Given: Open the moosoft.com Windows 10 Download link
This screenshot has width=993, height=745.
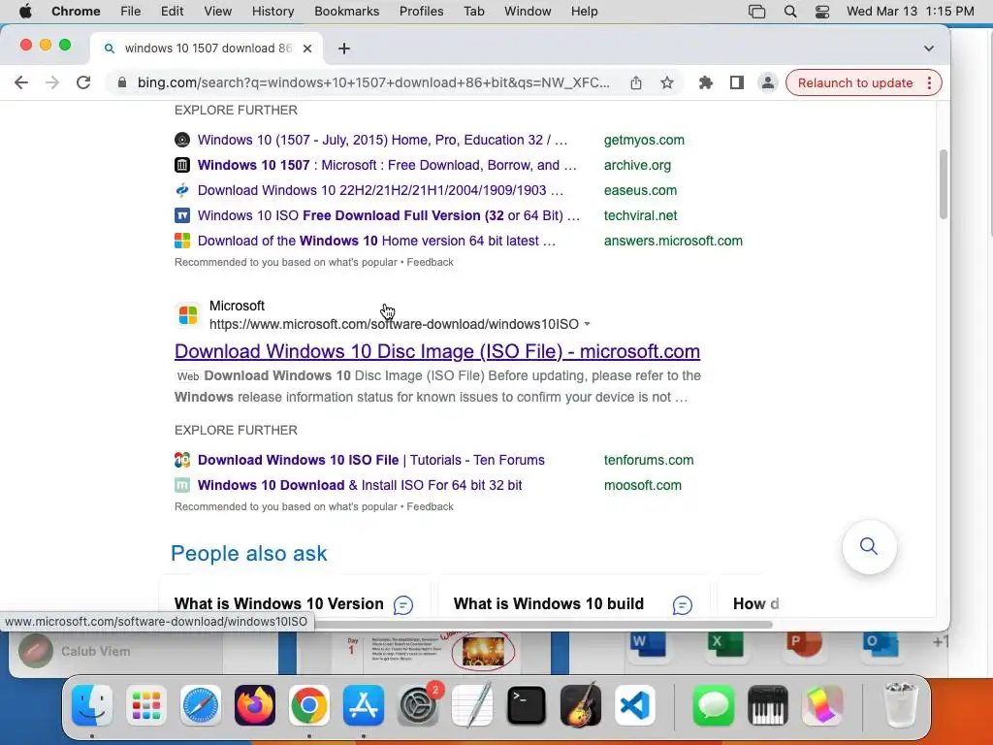Looking at the screenshot, I should coord(360,485).
